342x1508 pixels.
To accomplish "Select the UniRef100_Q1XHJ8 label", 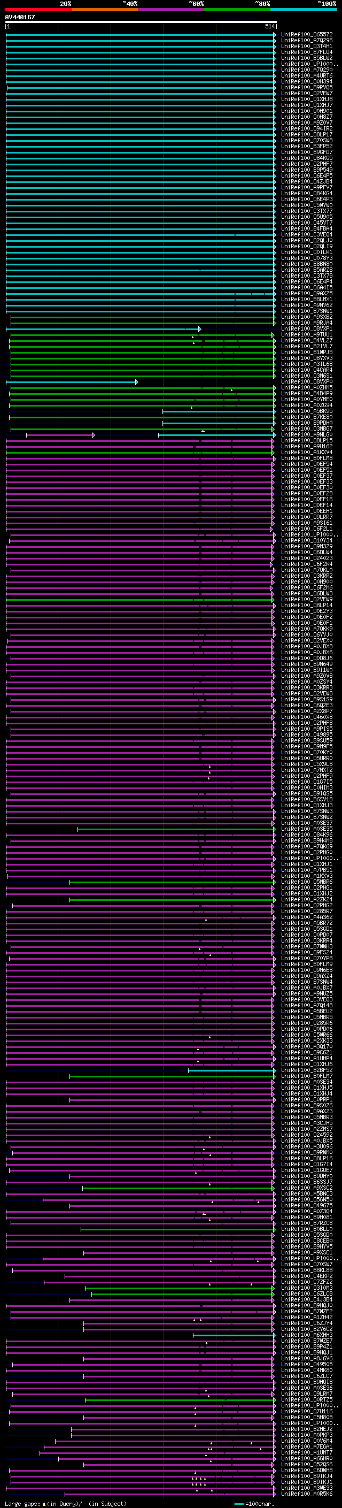I will pos(307,99).
